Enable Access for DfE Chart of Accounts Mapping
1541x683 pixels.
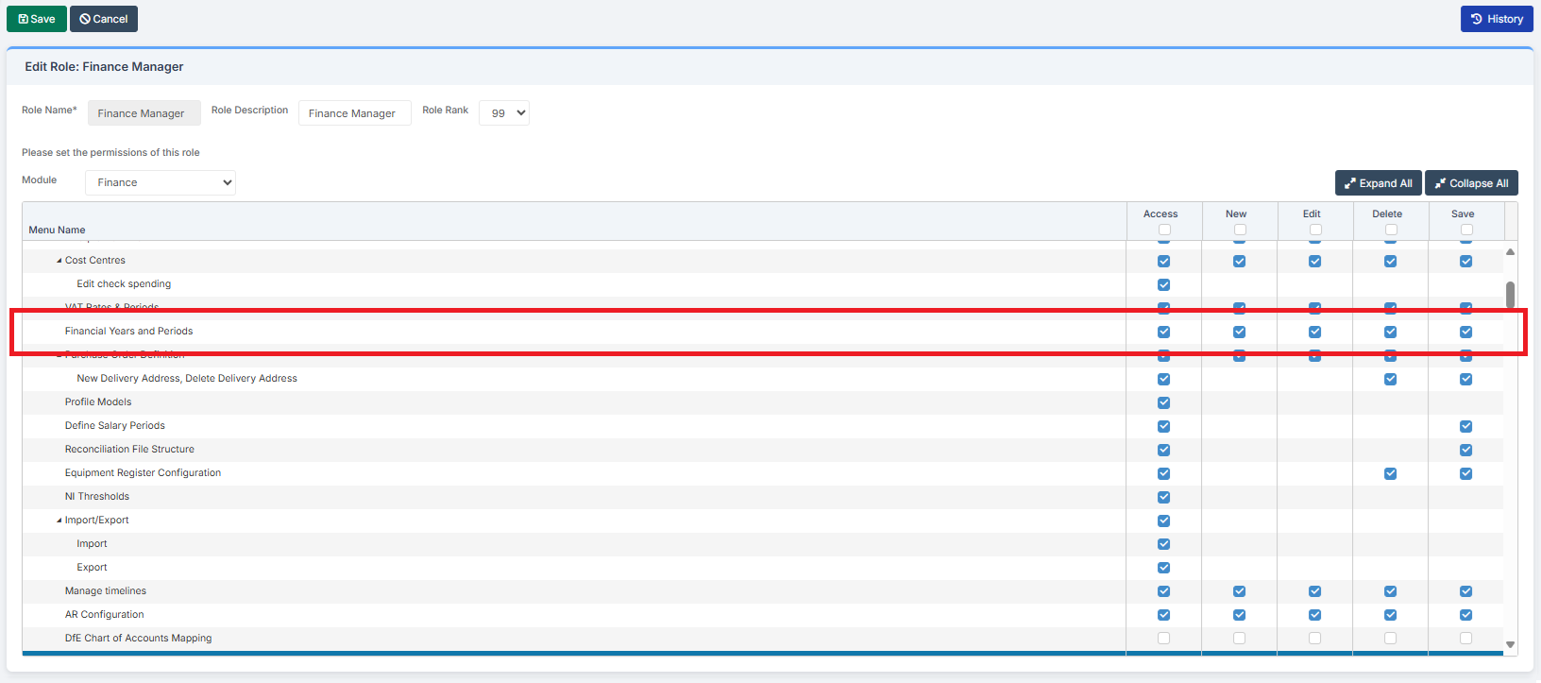[x=1163, y=639]
